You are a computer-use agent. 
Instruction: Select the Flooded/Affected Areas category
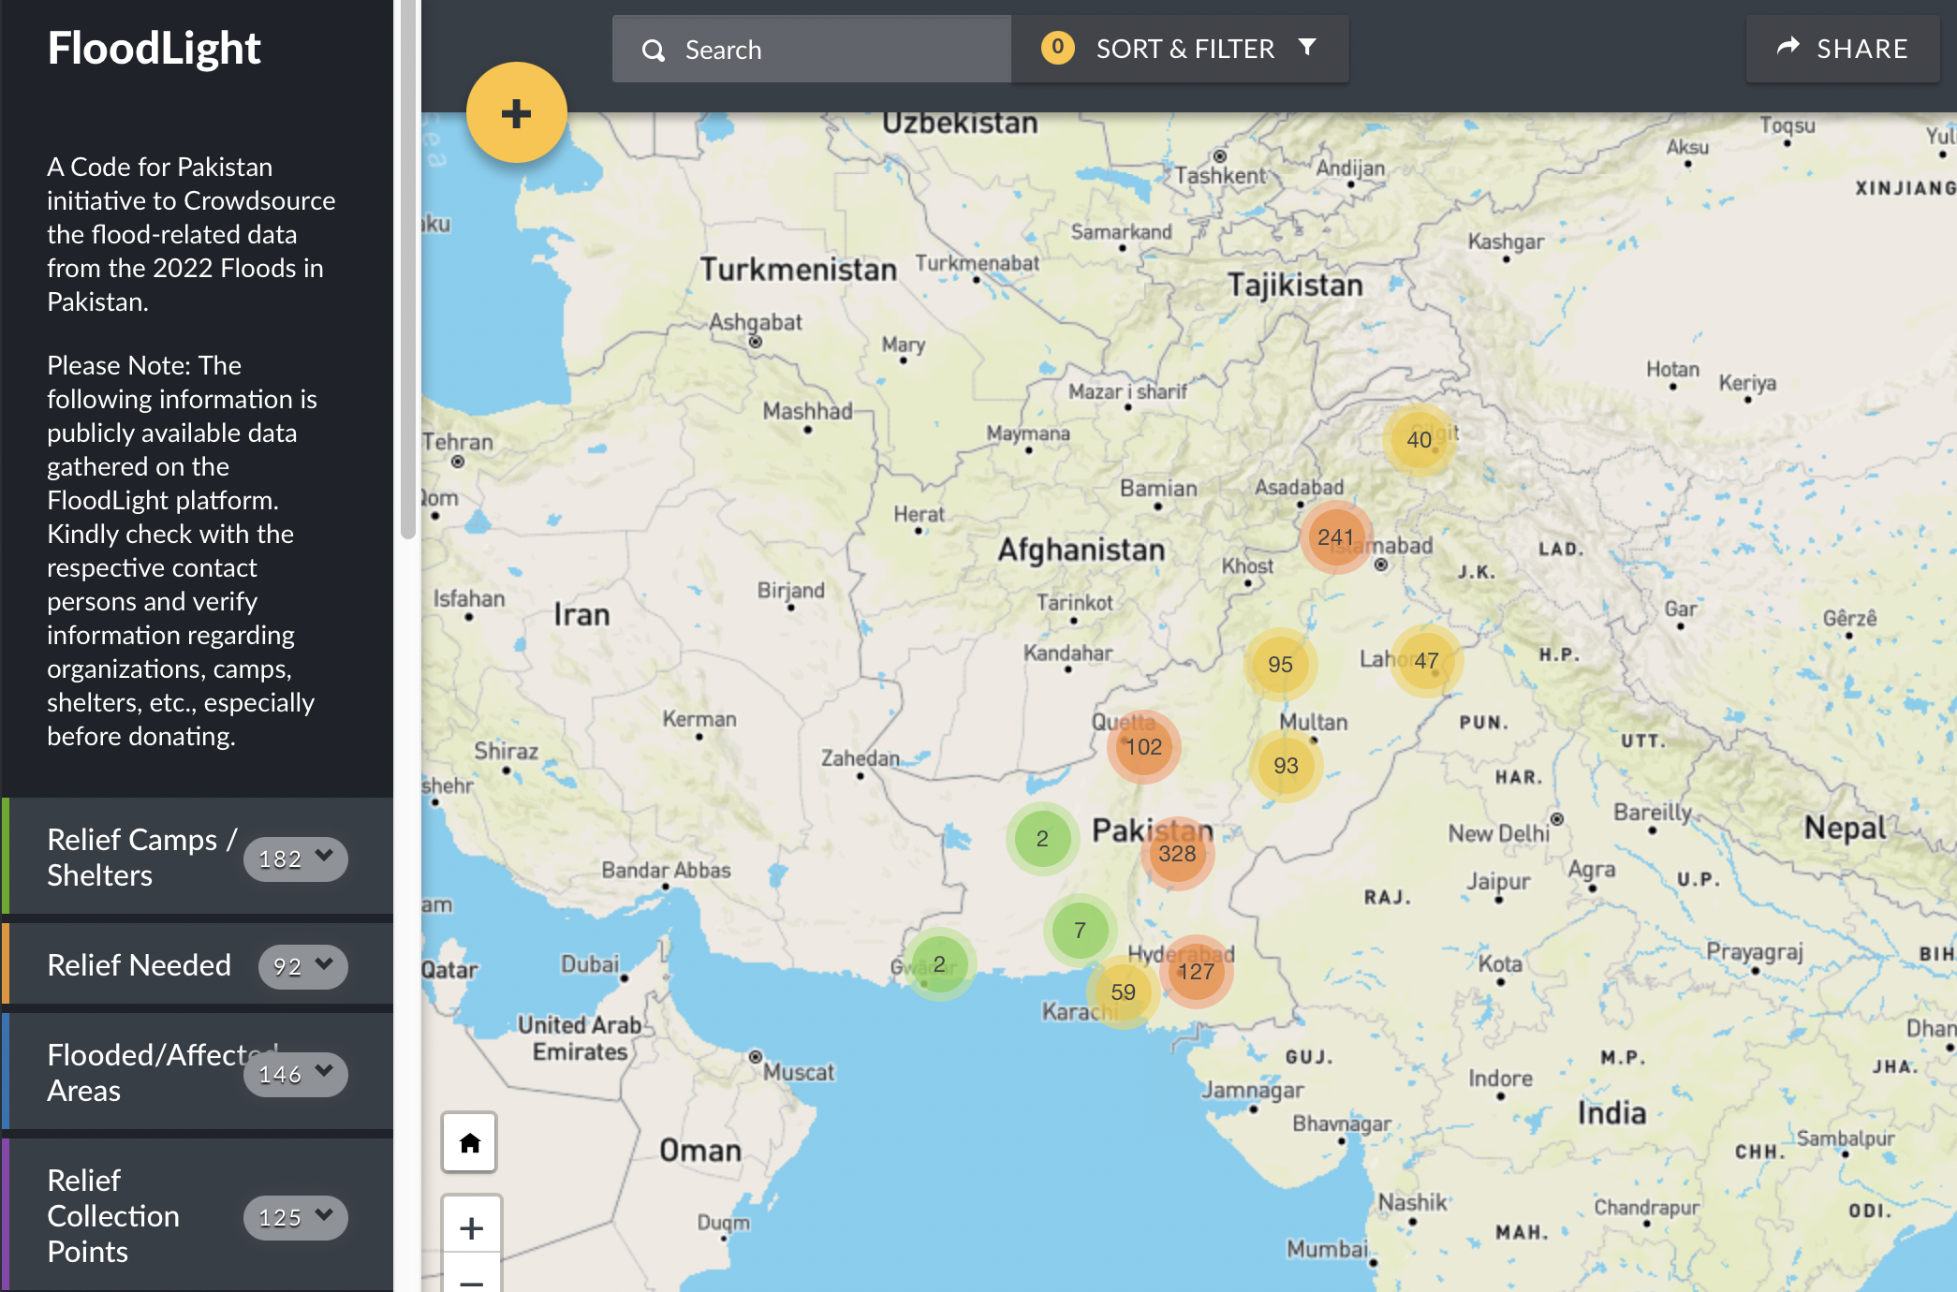coord(198,1072)
